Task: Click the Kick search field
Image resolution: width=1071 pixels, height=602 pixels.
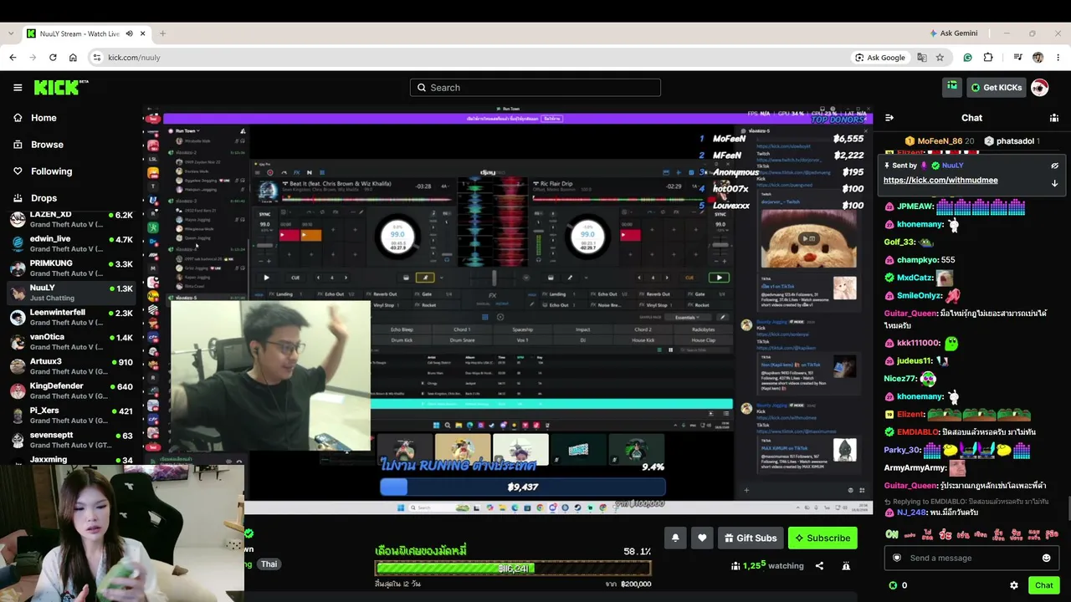Action: click(x=535, y=88)
